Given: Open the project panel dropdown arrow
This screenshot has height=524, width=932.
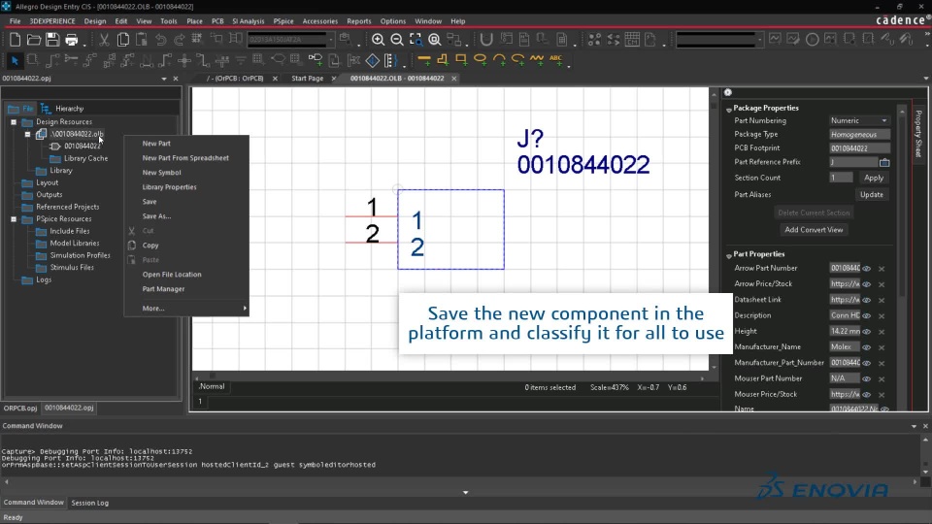Looking at the screenshot, I should (x=164, y=79).
